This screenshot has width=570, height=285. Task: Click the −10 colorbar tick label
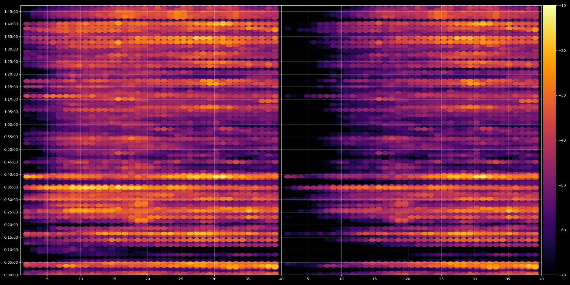tap(562, 6)
